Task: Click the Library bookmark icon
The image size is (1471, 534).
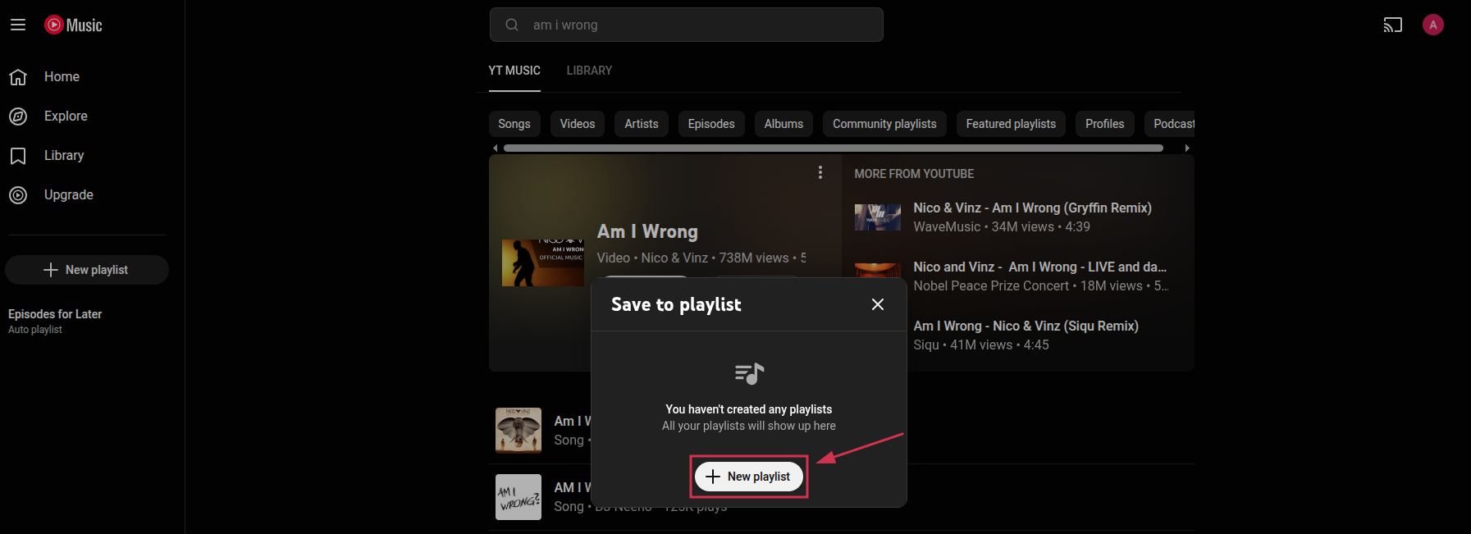Action: click(18, 156)
